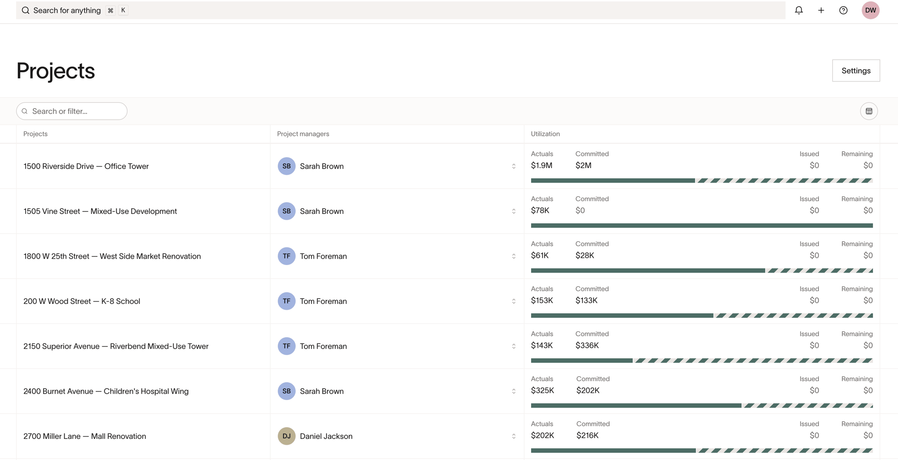898x460 pixels.
Task: Expand manager selector for 1505 Vine Street
Action: (514, 211)
